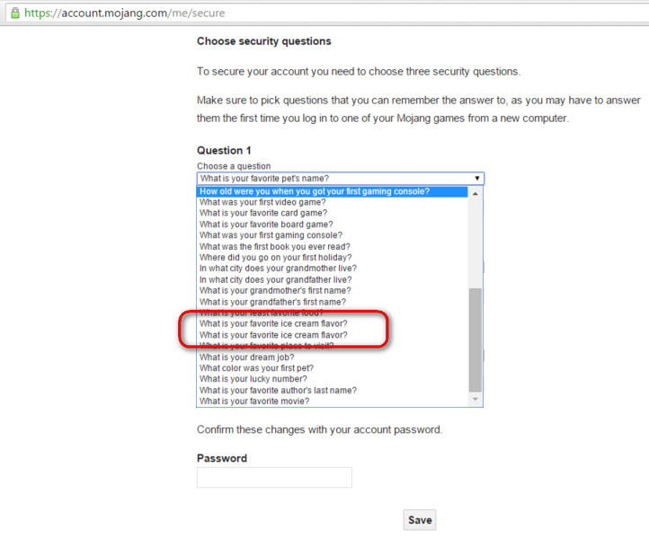
Task: Choose 'What is your favorite card game?'
Action: [264, 214]
